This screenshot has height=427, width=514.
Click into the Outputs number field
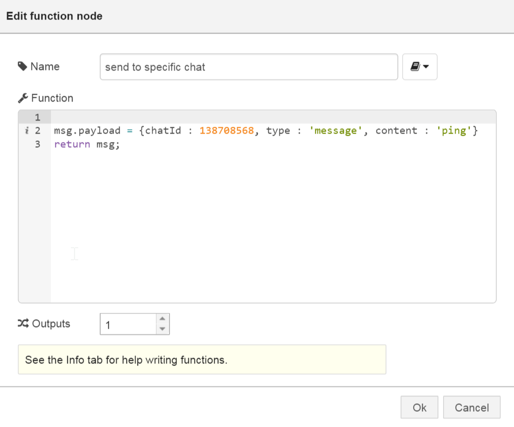[129, 324]
